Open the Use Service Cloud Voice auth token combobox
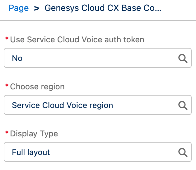The height and width of the screenshot is (170, 196). (98, 58)
